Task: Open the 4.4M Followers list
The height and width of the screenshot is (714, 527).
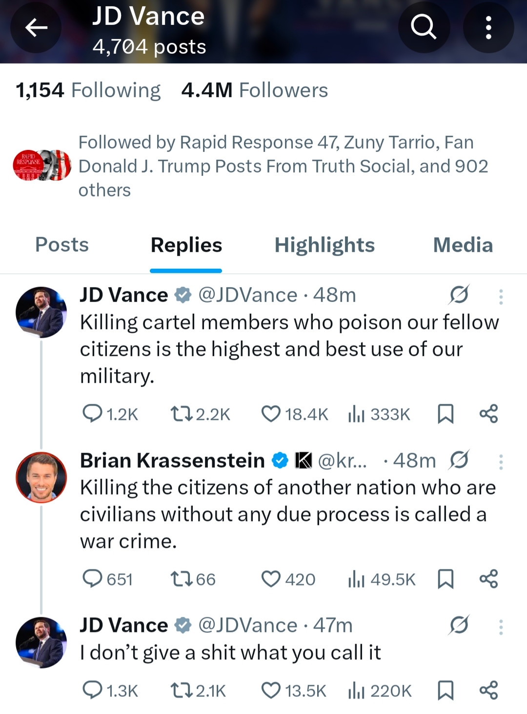Action: click(254, 90)
